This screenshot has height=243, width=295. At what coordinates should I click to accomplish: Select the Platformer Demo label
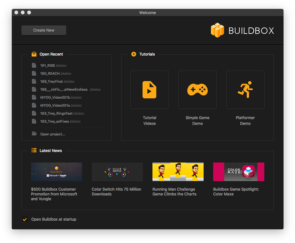(245, 120)
